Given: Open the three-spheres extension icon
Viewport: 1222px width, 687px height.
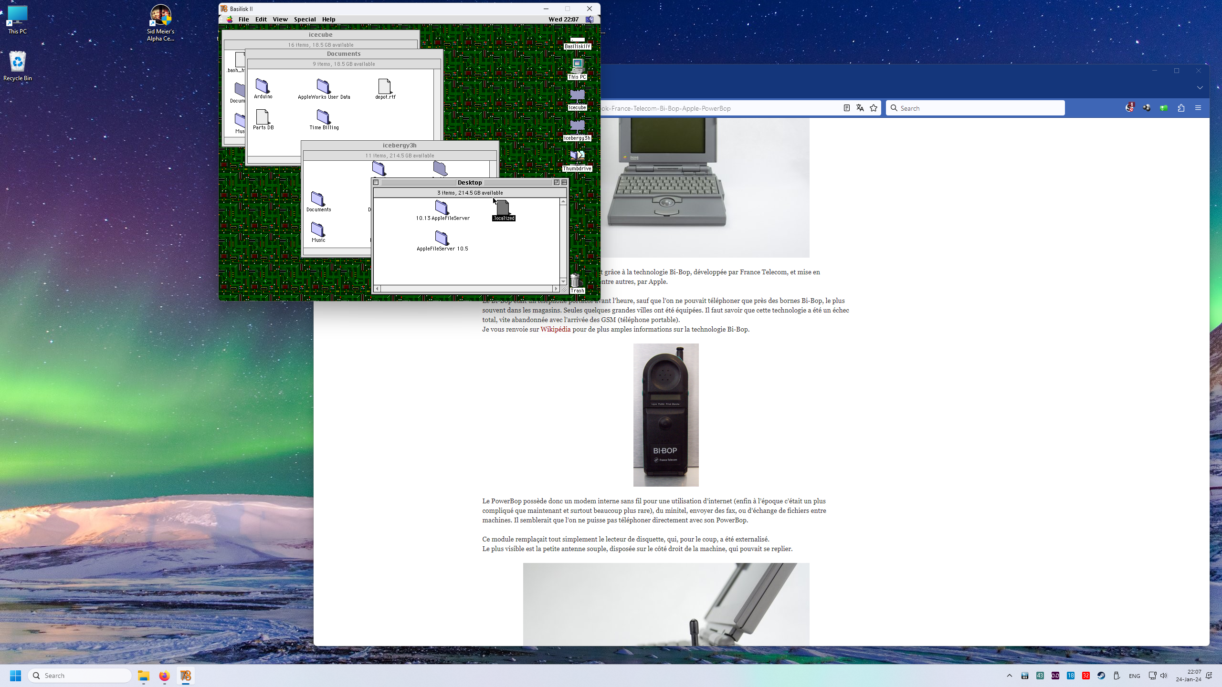Looking at the screenshot, I should pos(1147,108).
